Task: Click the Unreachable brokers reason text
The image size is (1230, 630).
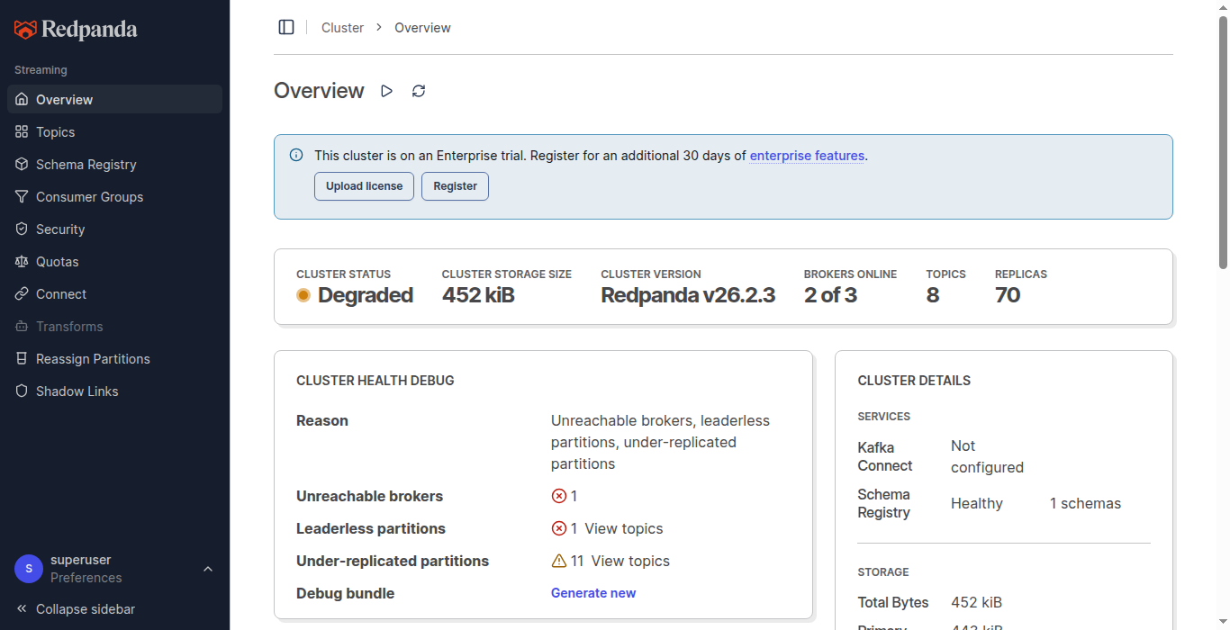Action: pos(660,442)
